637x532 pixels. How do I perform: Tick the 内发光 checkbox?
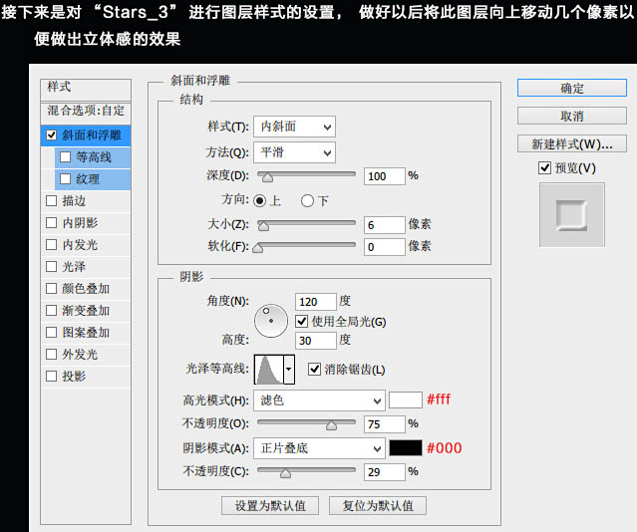tap(51, 244)
